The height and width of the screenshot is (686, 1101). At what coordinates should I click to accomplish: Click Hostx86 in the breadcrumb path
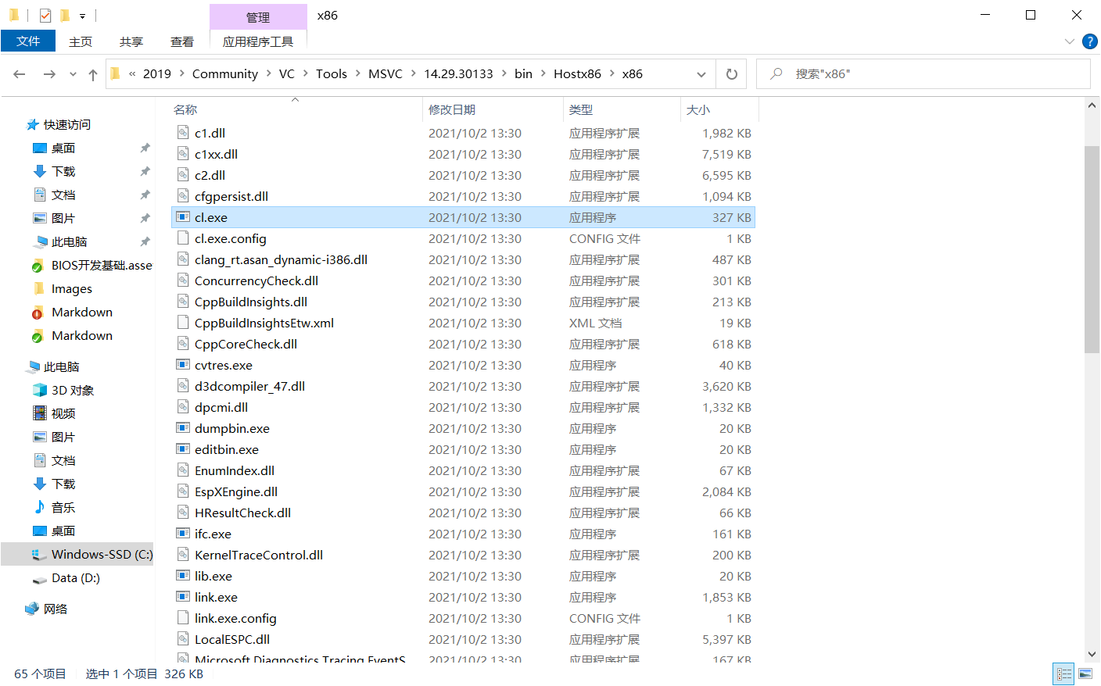[577, 73]
